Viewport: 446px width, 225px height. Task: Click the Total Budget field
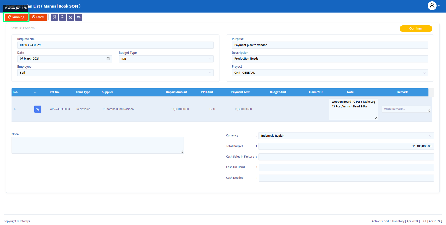[x=346, y=146]
